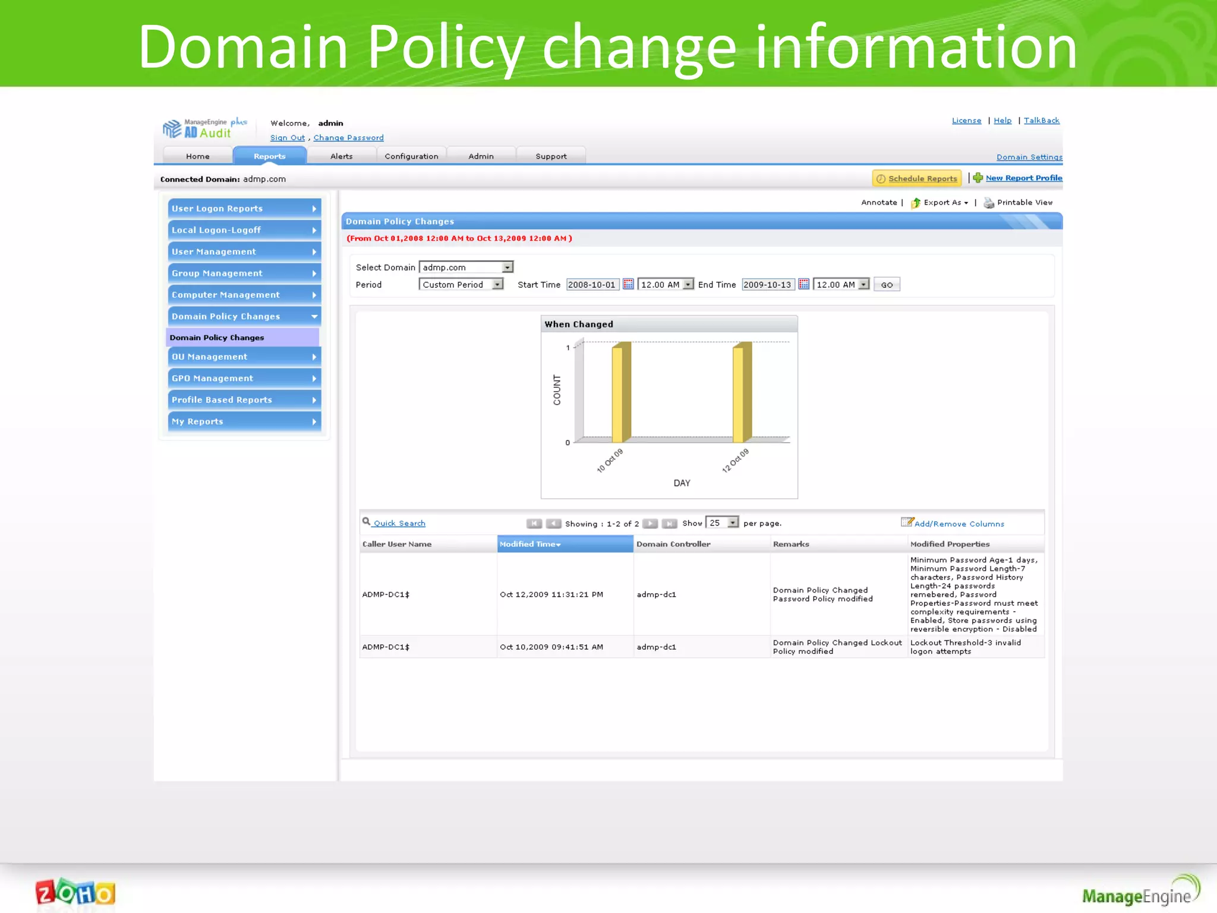The height and width of the screenshot is (913, 1217).
Task: Open the End Time calendar picker icon
Action: click(803, 284)
